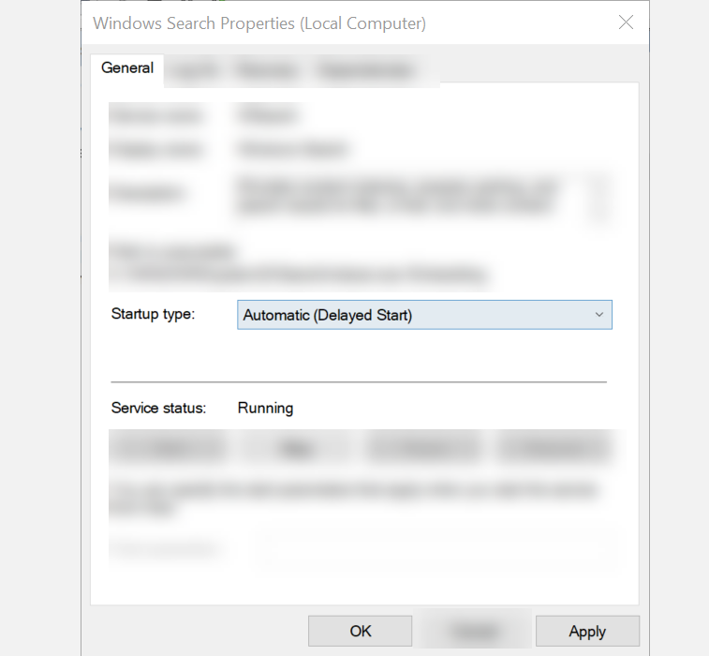Click the blurred Pause service button
The width and height of the screenshot is (709, 656).
coord(424,449)
